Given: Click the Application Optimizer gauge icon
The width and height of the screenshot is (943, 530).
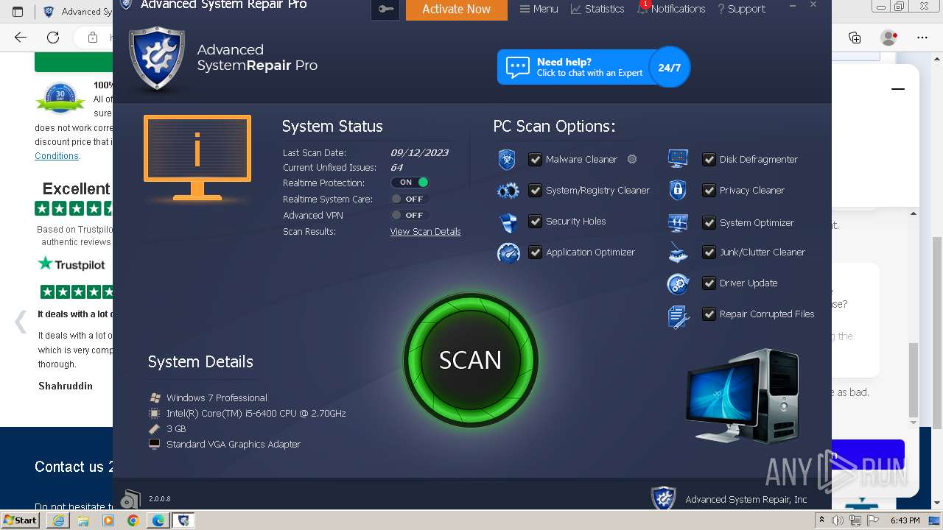Looking at the screenshot, I should pos(508,252).
